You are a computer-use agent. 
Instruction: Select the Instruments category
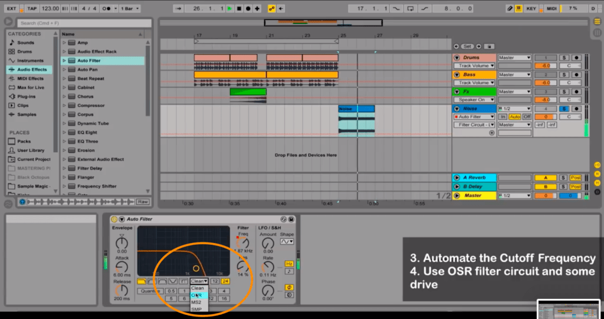coord(30,61)
